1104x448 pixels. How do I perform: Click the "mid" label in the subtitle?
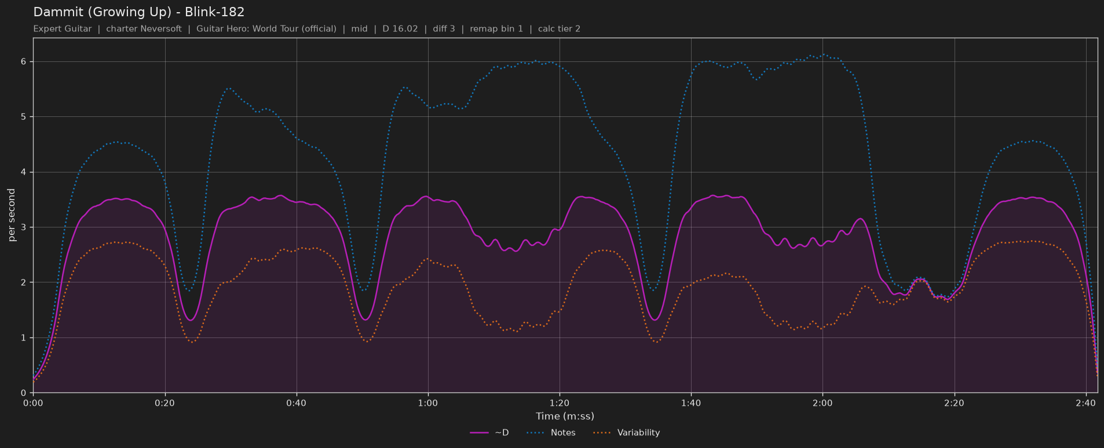click(x=359, y=29)
